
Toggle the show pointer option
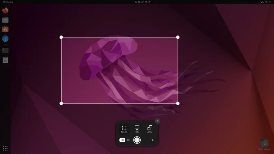(153, 140)
